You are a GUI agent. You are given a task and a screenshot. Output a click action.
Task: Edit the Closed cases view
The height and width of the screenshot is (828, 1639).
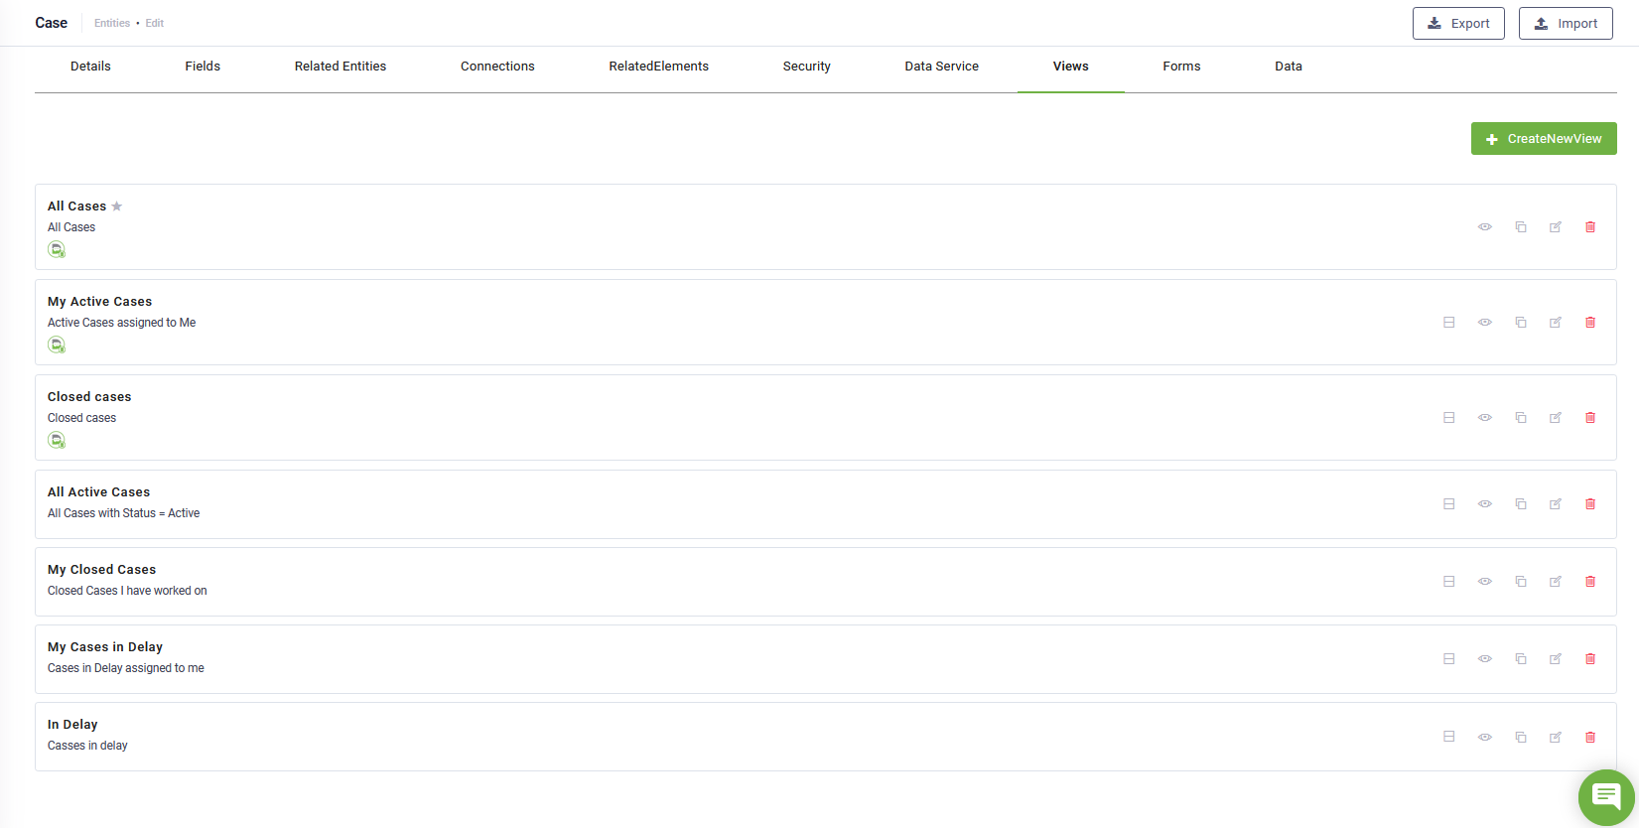click(1556, 418)
